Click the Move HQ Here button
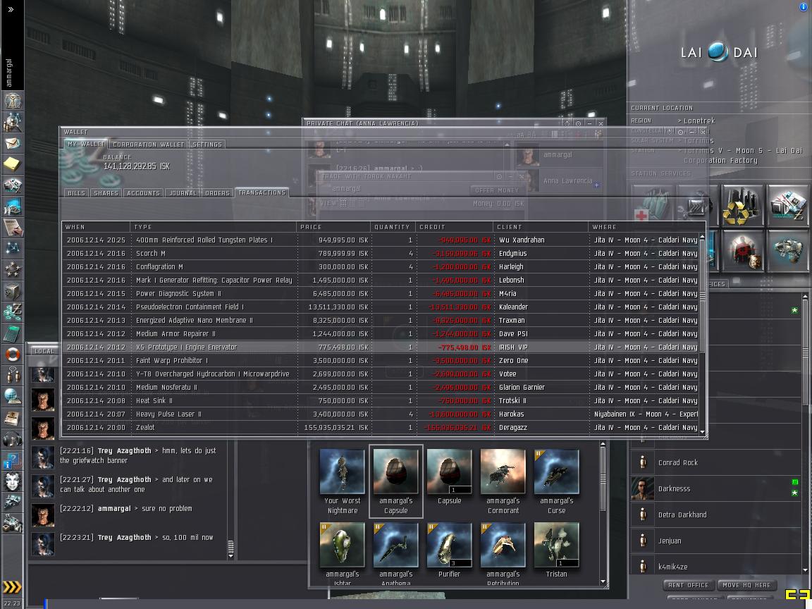Image resolution: width=812 pixels, height=609 pixels. [x=746, y=585]
